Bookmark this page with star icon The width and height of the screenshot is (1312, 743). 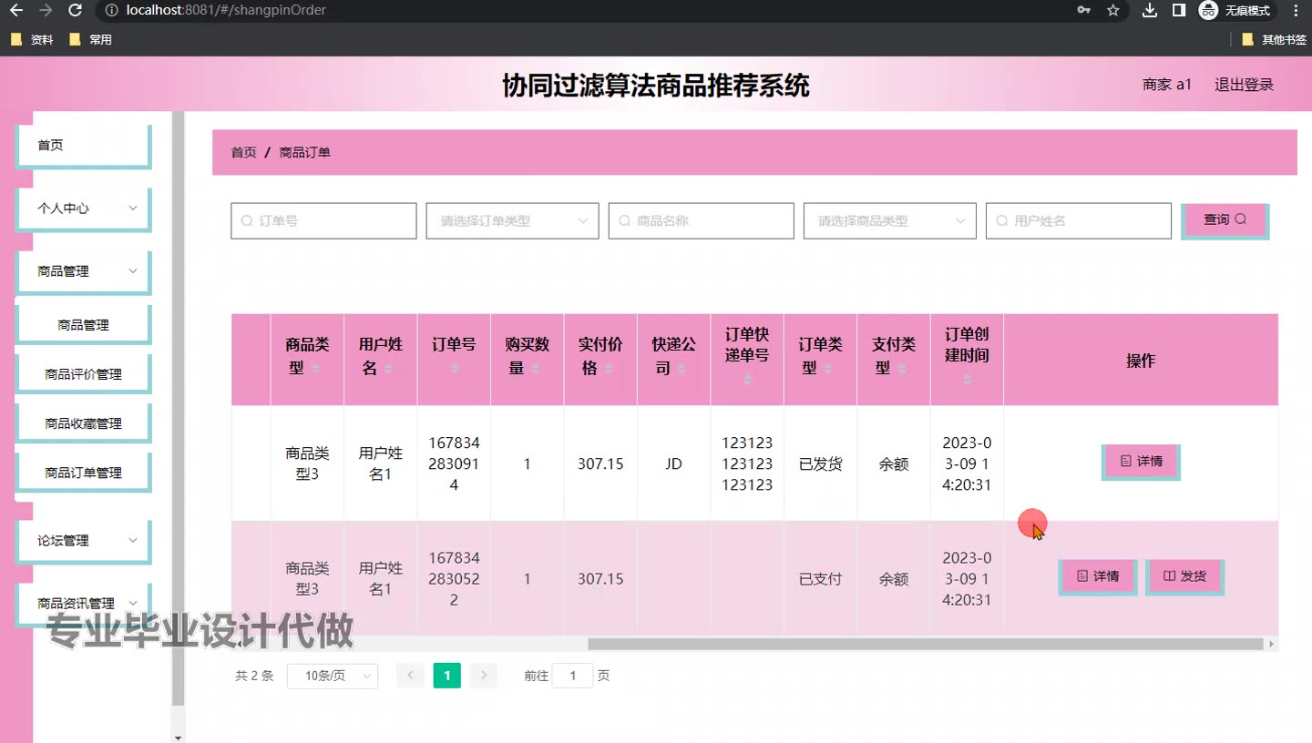(x=1112, y=10)
